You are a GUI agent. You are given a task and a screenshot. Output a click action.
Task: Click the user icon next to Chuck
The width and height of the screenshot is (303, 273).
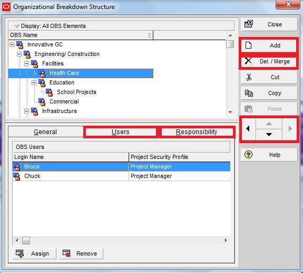17,176
